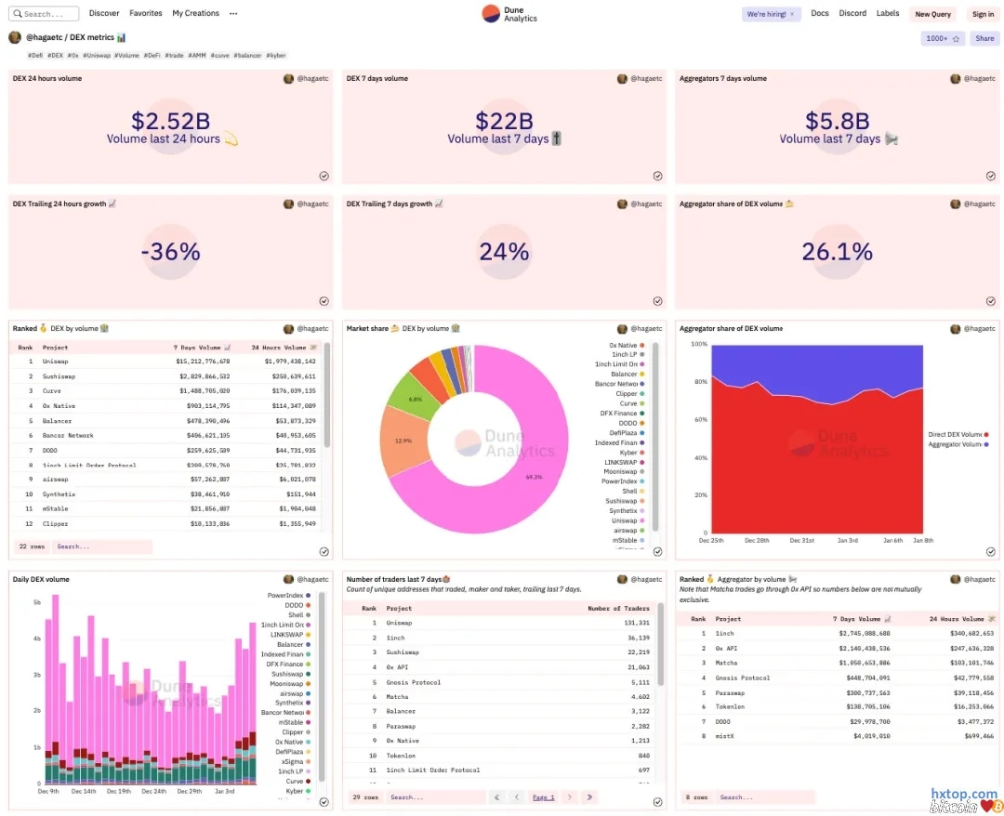Open the three-dot more menu in navbar
The height and width of the screenshot is (816, 1004).
point(233,14)
